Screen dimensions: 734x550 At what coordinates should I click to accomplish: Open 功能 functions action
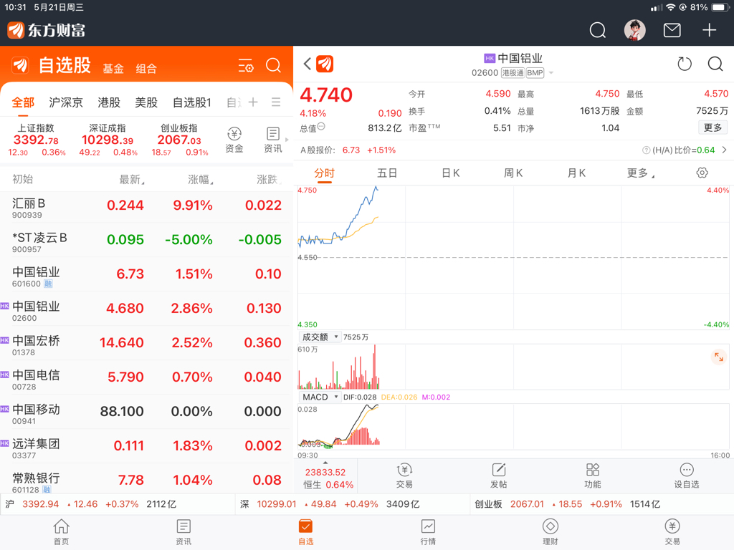pos(593,476)
